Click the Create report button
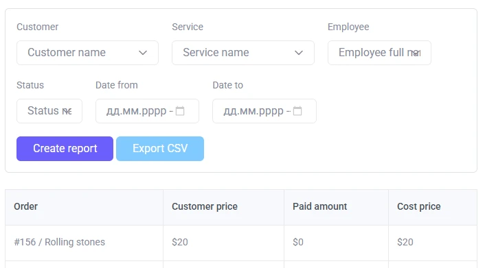Screen dimensions: 485x268 point(65,149)
